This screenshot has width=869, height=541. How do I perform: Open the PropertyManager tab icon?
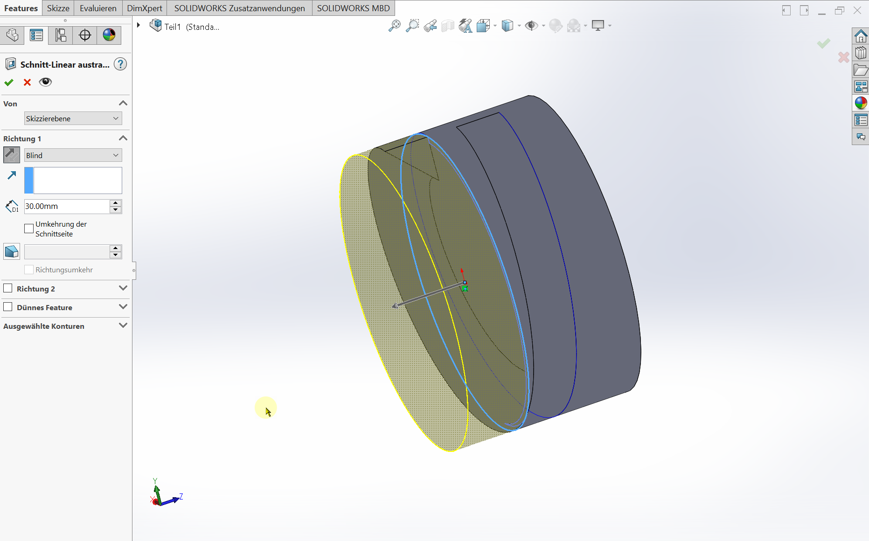(x=36, y=35)
